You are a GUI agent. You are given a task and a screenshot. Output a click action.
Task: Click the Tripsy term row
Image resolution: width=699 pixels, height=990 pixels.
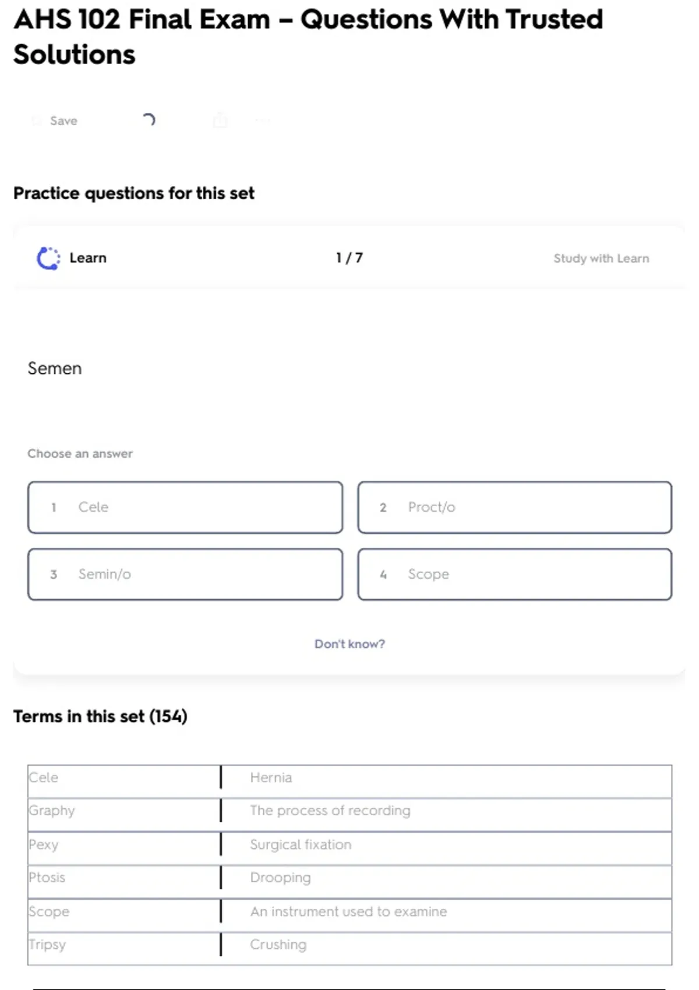pos(123,945)
